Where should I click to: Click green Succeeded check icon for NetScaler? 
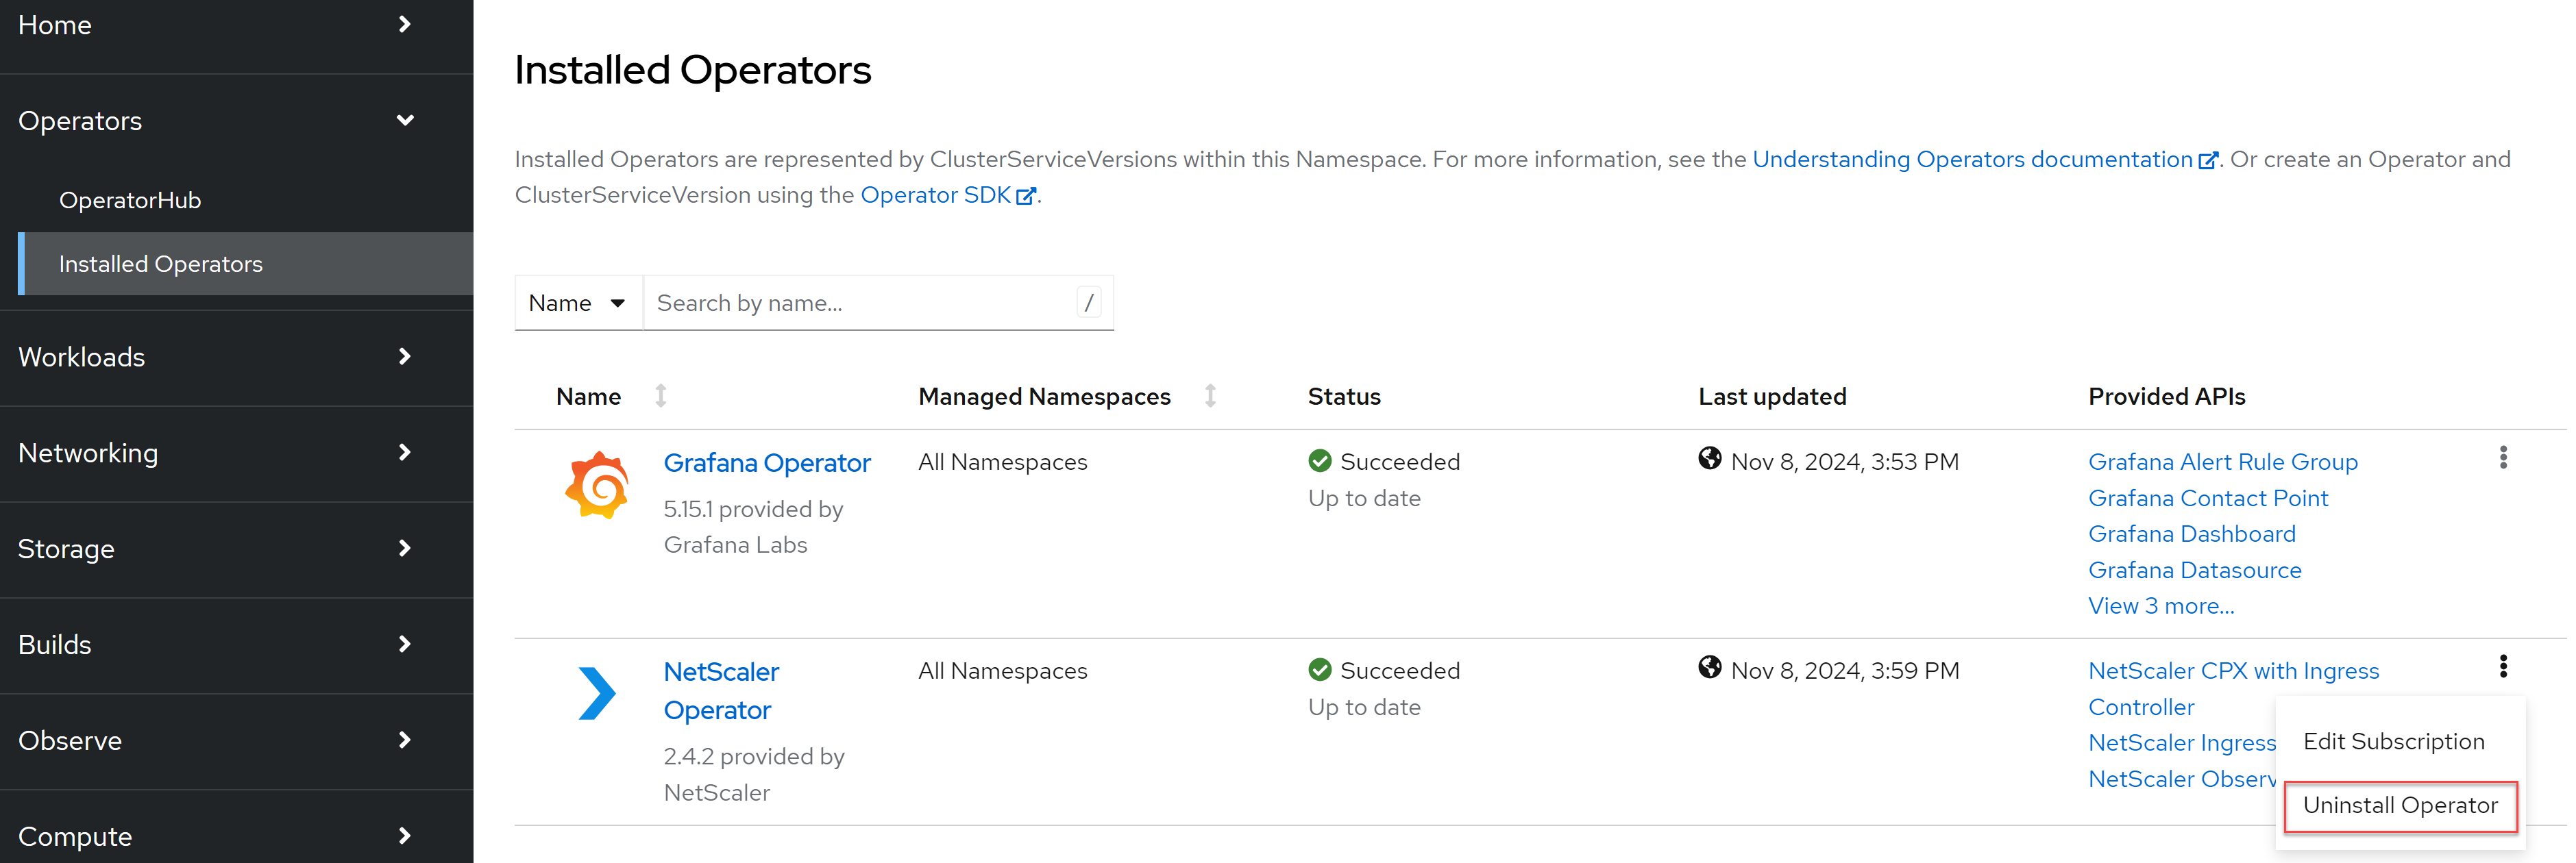1320,670
